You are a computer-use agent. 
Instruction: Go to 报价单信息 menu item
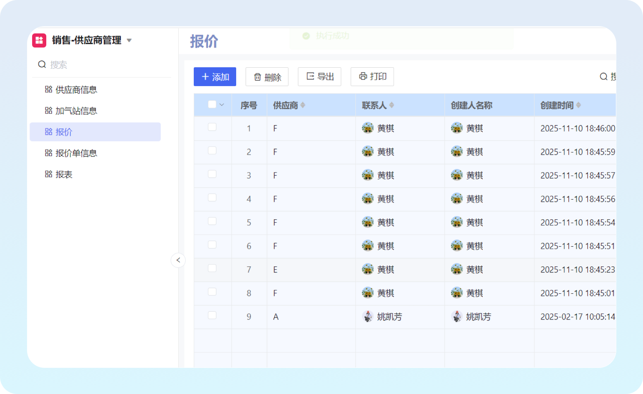pyautogui.click(x=76, y=153)
